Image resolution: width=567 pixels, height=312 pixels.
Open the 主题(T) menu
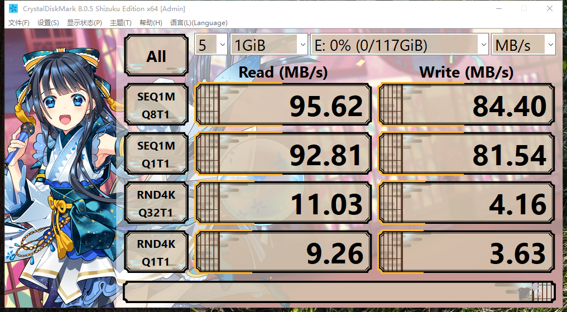121,23
